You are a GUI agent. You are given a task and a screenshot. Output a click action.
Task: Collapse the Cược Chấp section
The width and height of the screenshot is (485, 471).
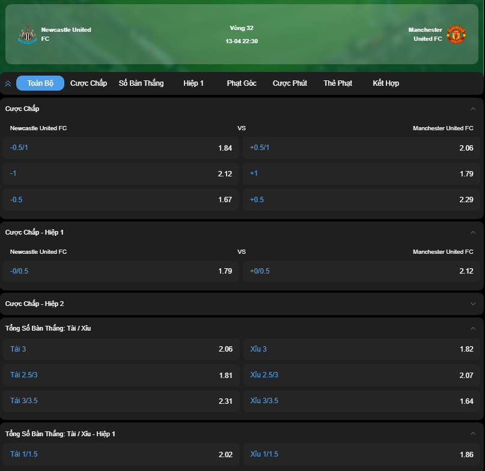(473, 109)
